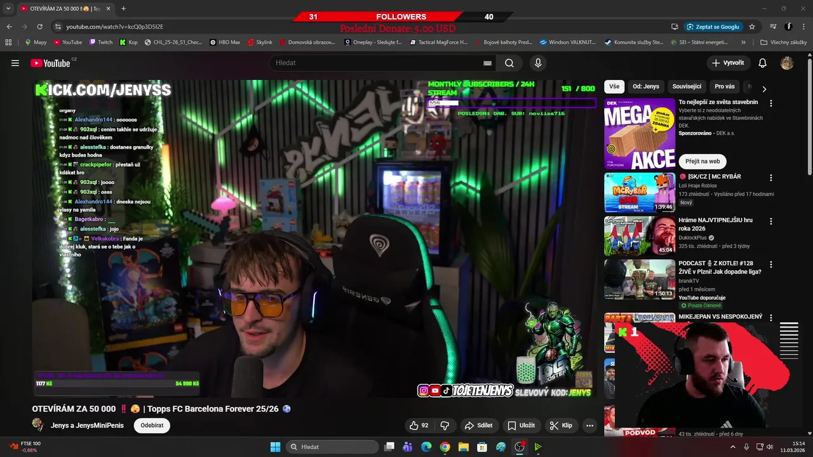Viewport: 813px width, 457px height.
Task: Click the Klip clip button
Action: pos(561,425)
